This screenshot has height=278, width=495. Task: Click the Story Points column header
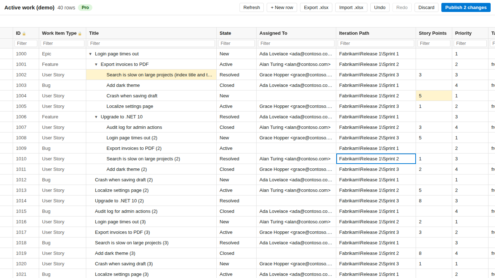(434, 33)
